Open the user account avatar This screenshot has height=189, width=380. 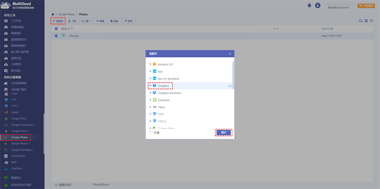click(x=318, y=5)
